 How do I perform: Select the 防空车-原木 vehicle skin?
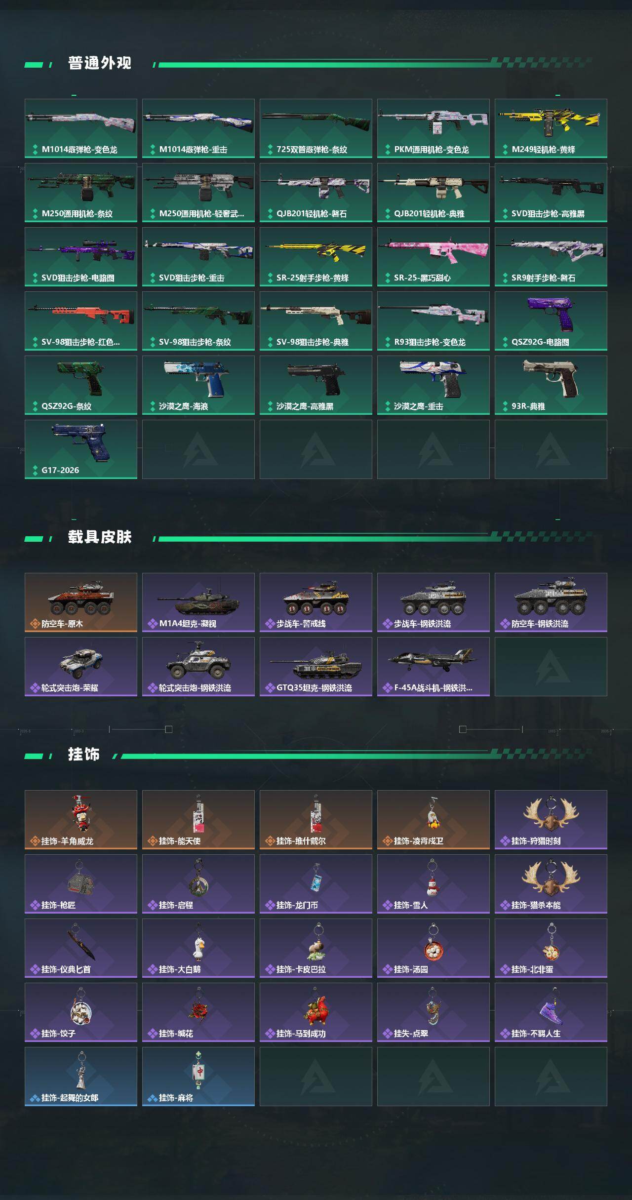point(81,602)
